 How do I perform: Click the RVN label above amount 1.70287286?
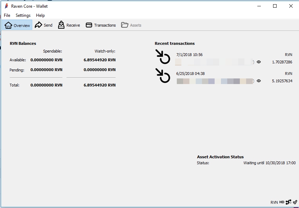288,55
